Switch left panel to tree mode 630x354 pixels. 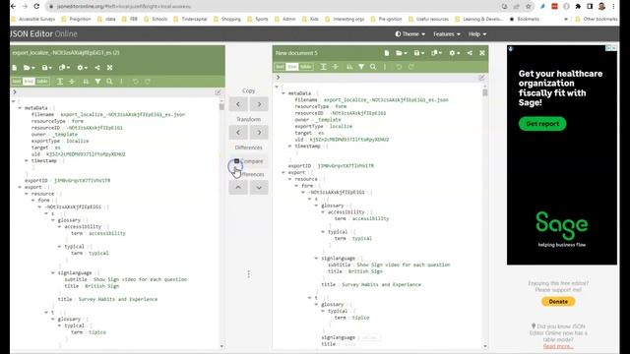click(29, 82)
